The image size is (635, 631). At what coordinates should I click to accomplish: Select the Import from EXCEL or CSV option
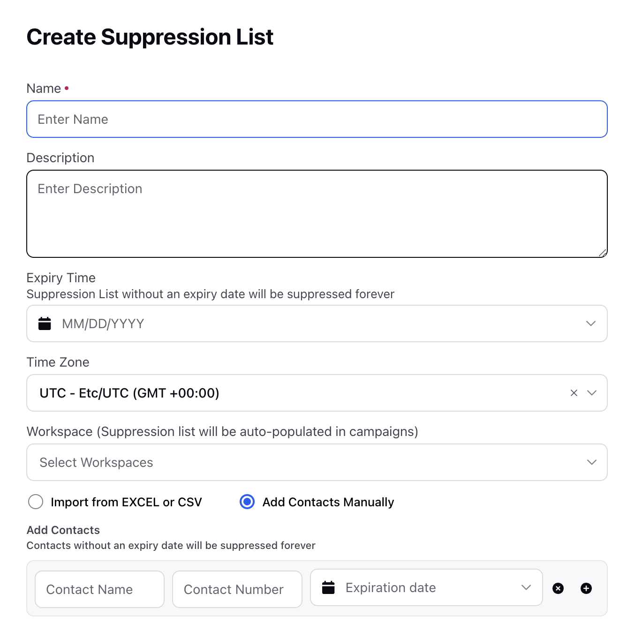click(x=36, y=502)
